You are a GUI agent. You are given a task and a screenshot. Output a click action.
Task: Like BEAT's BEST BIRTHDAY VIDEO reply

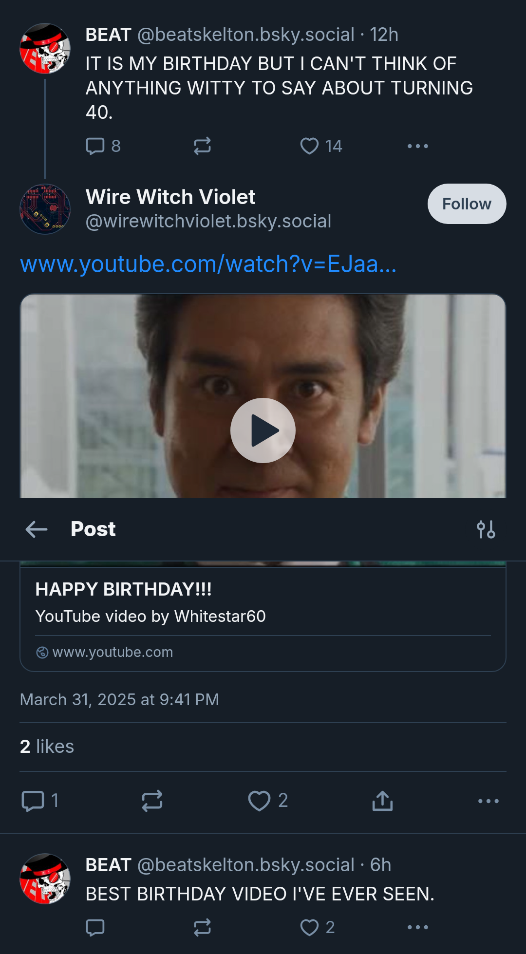(317, 927)
